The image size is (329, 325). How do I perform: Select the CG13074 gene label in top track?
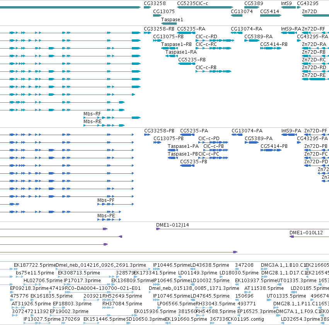[242, 11]
